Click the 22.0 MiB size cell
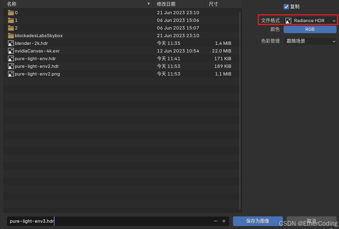Viewport: 339px width, 229px height. pos(222,51)
